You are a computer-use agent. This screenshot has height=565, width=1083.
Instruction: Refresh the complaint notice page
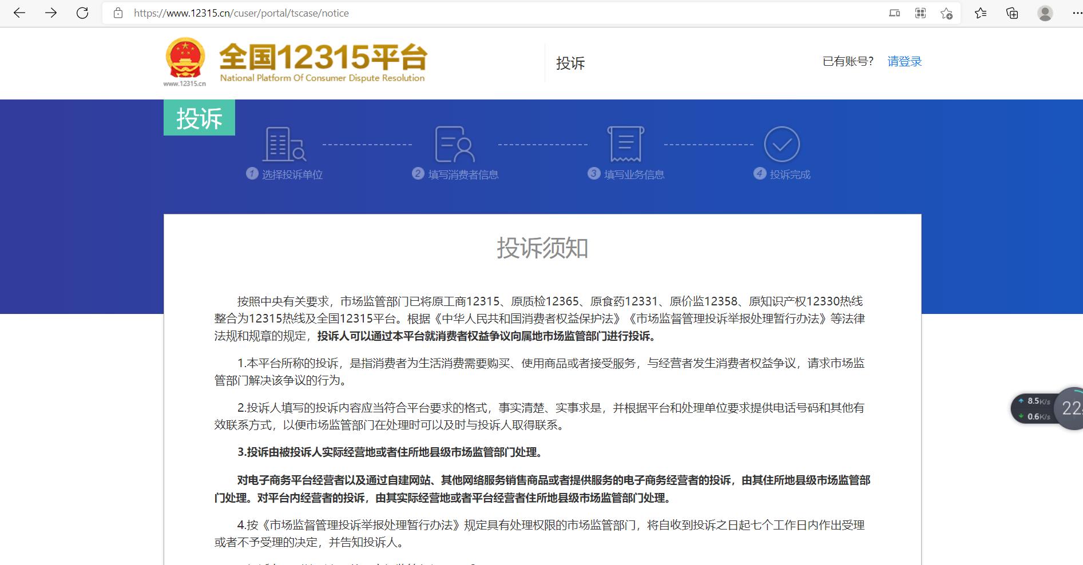click(x=81, y=12)
